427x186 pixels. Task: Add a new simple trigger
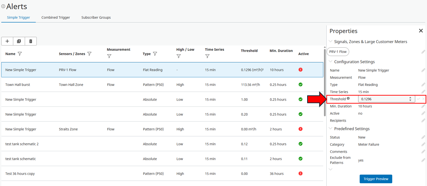tap(7, 41)
